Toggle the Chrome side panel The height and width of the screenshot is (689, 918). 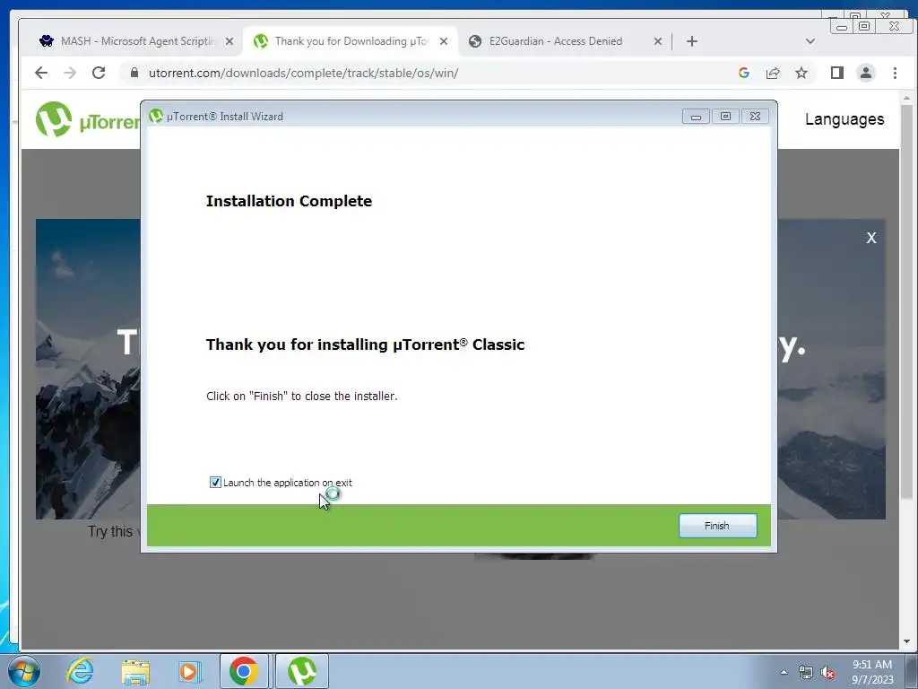click(837, 73)
